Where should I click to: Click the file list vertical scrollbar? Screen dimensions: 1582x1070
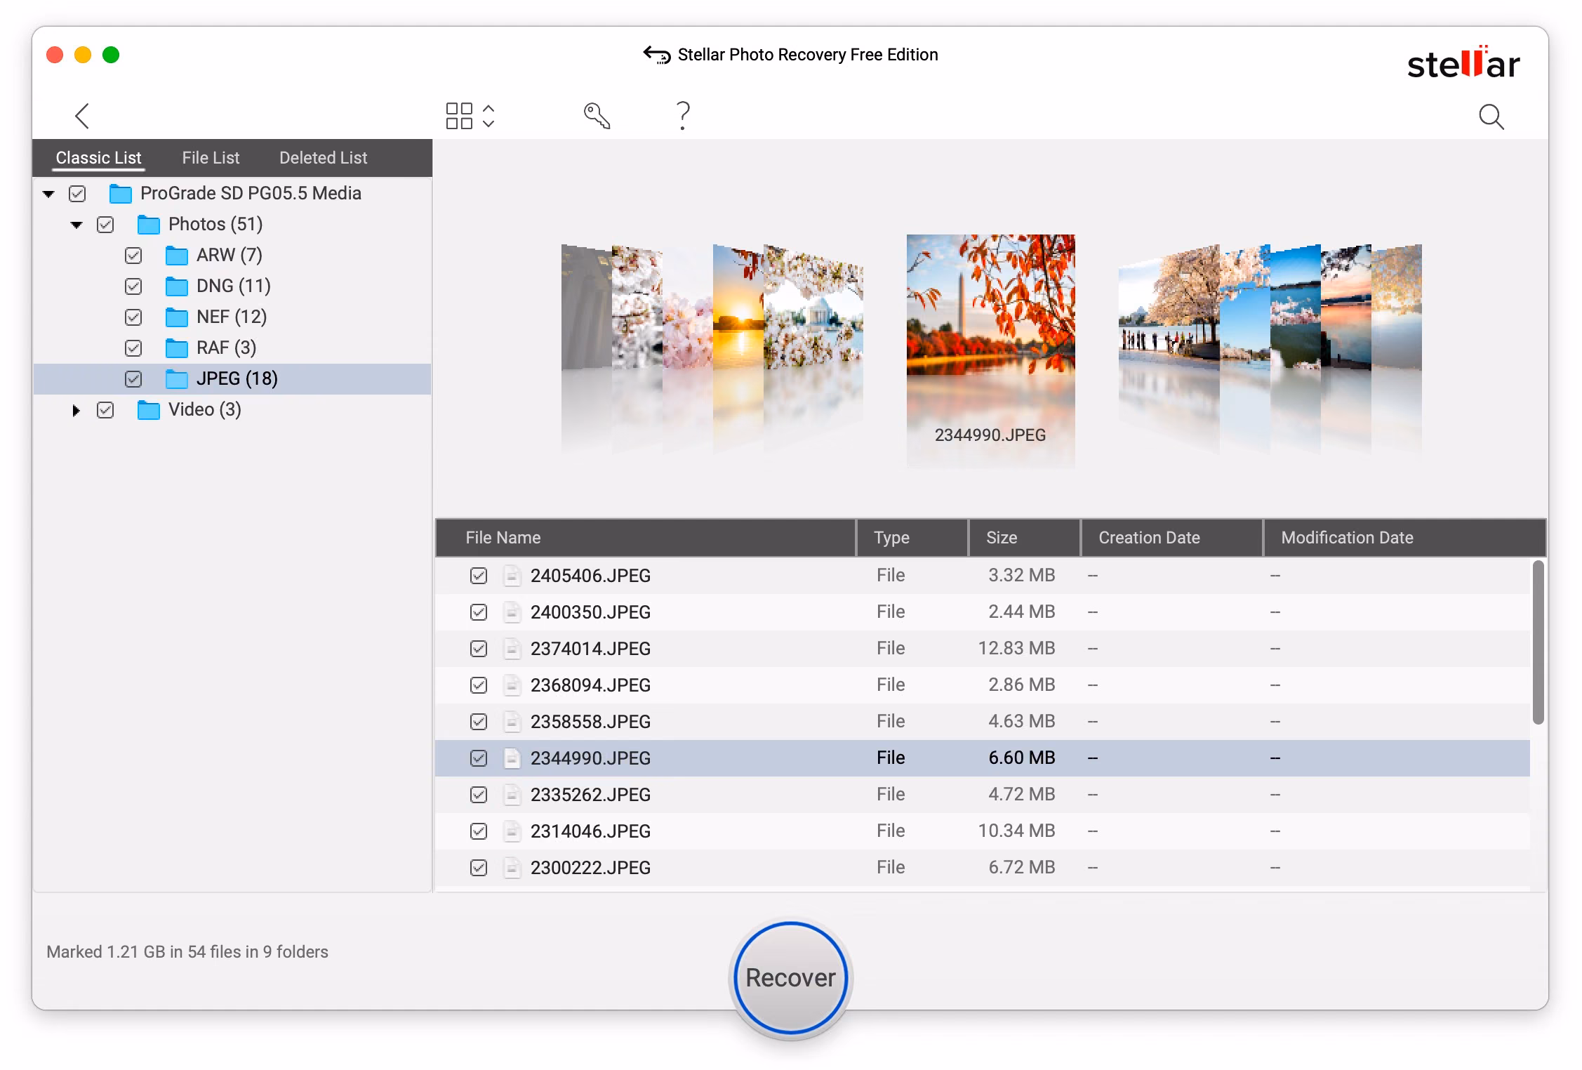[x=1538, y=642]
